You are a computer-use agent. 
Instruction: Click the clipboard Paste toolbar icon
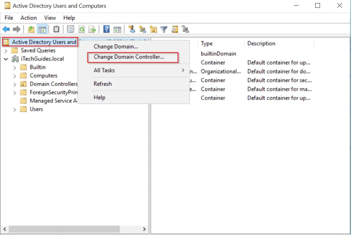pos(57,29)
